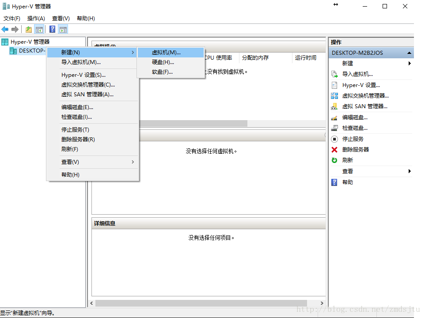Click the 运行时间 column header

click(309, 58)
